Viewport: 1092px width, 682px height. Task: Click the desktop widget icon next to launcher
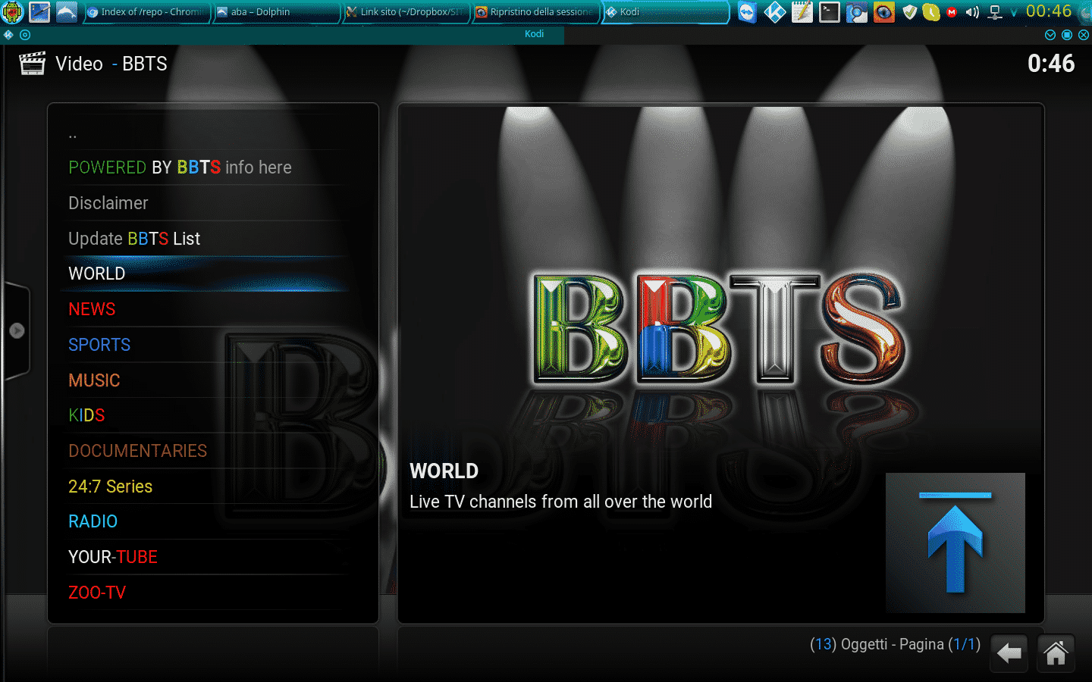pos(39,11)
